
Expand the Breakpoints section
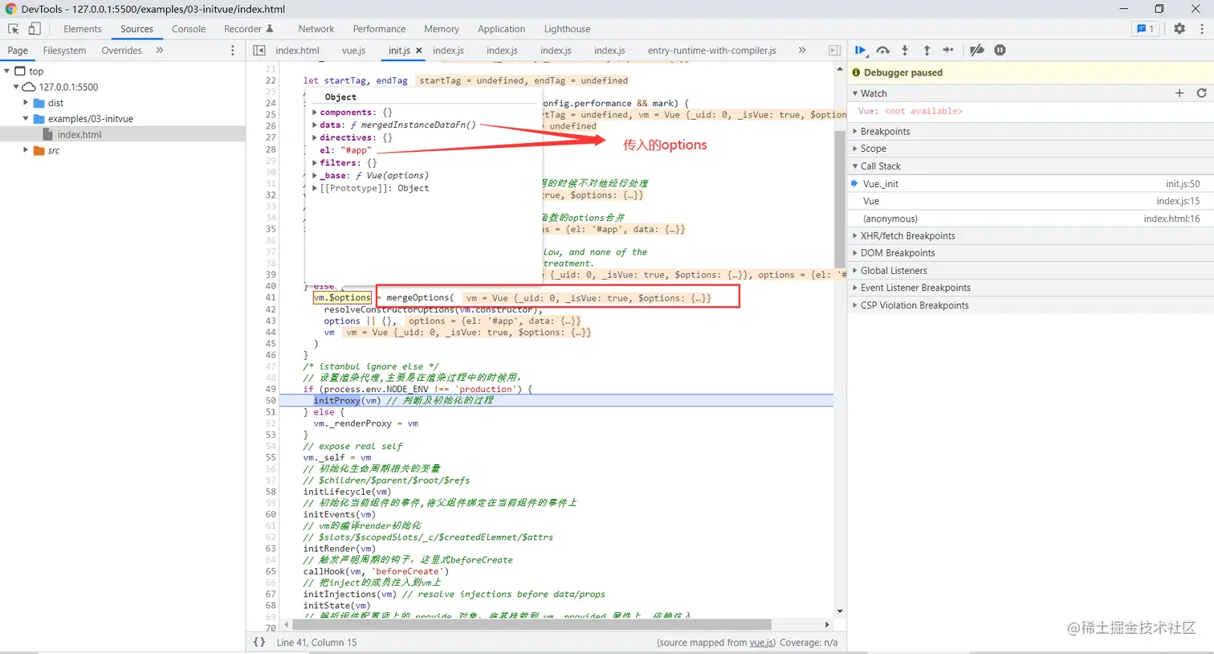(x=885, y=131)
